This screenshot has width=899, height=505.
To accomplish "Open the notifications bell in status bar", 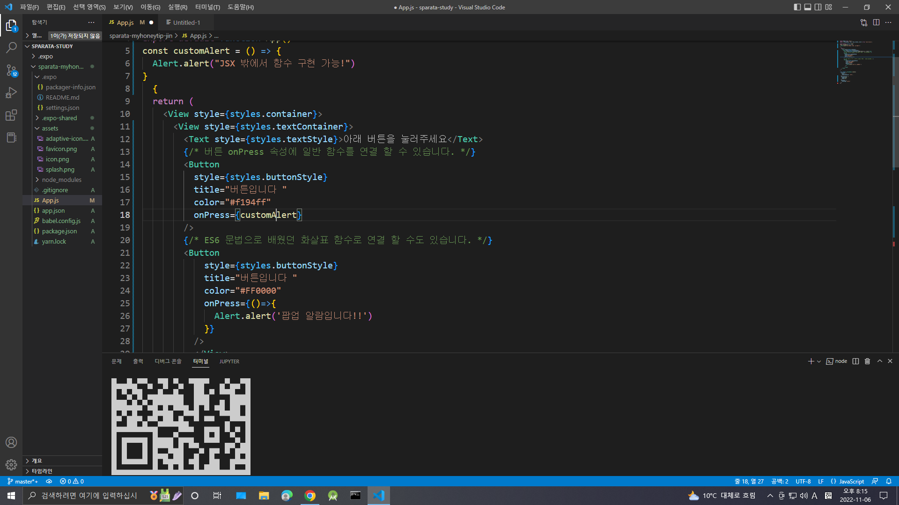I will [x=889, y=481].
